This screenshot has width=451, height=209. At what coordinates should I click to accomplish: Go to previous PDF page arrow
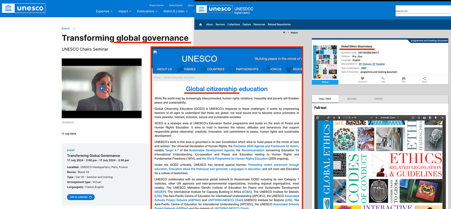334,118
